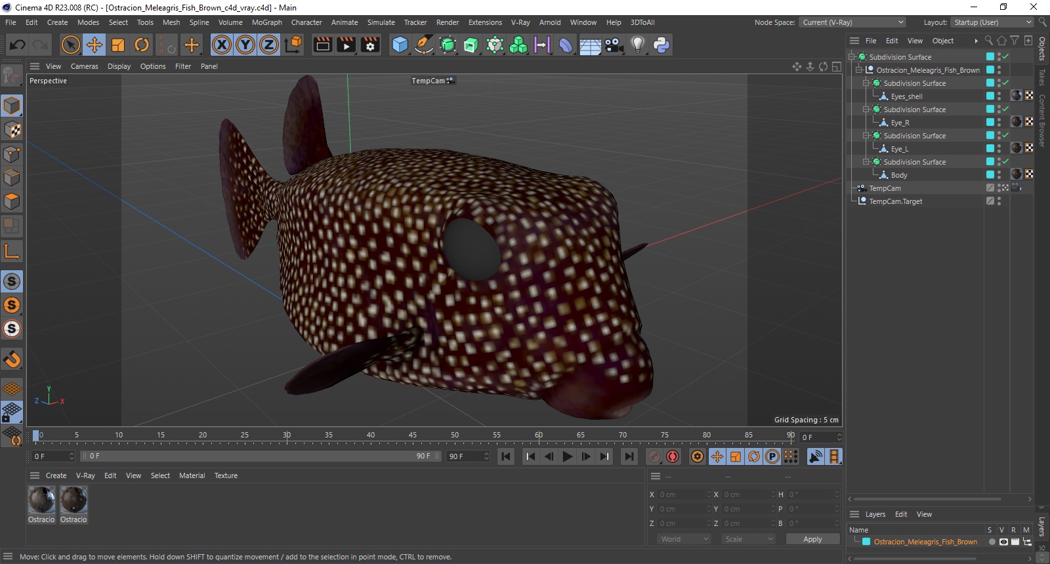Open the MoGraph menu
1050x564 pixels.
[x=266, y=22]
